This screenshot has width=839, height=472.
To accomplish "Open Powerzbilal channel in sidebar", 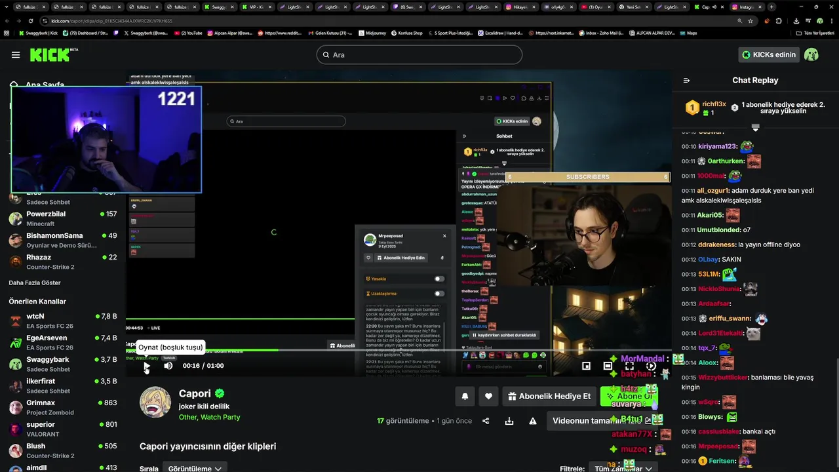I will tap(62, 218).
